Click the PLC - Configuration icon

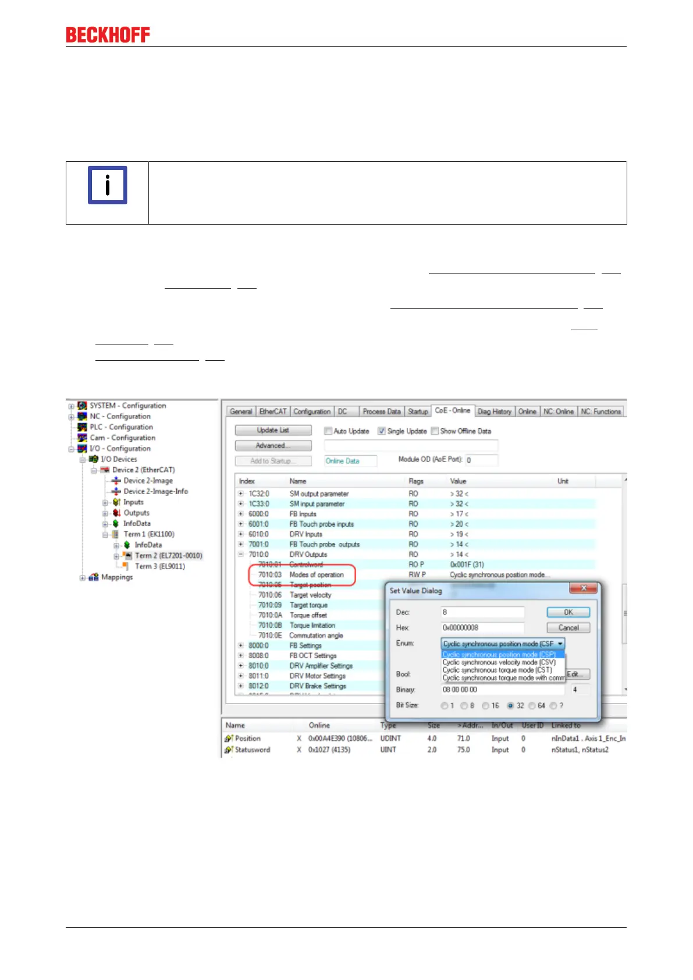click(82, 427)
